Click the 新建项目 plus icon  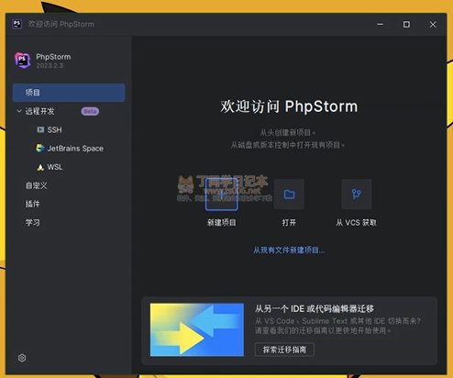click(x=222, y=195)
